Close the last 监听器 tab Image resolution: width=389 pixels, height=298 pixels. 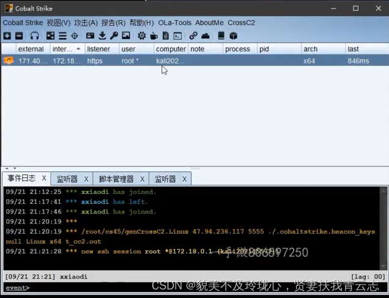click(184, 179)
